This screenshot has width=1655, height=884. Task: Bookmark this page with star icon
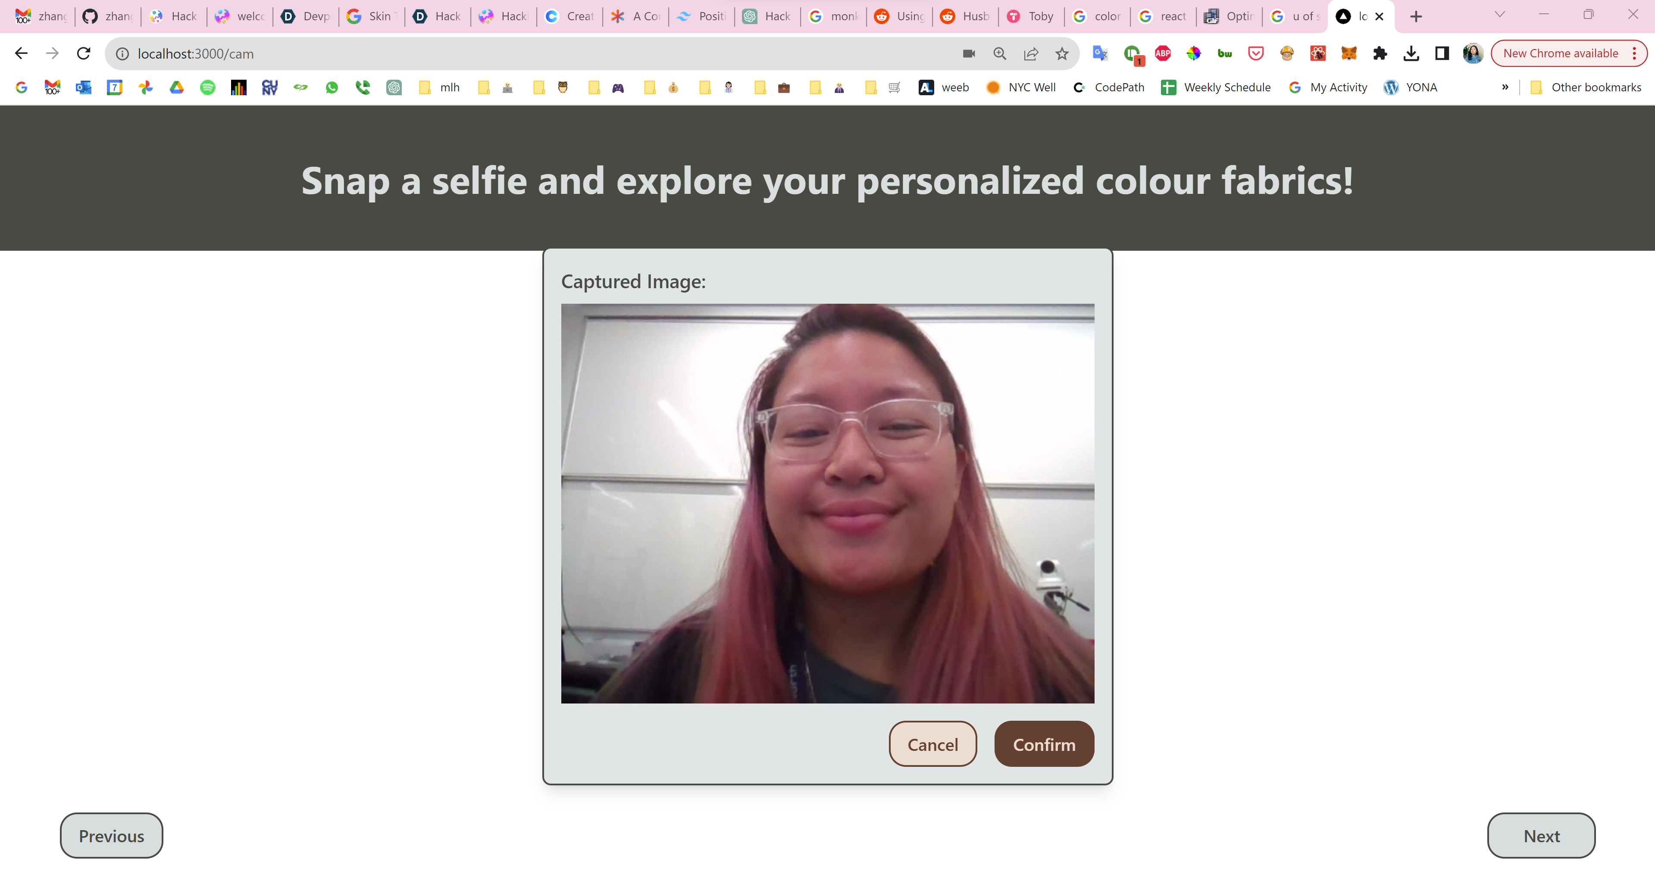1061,53
